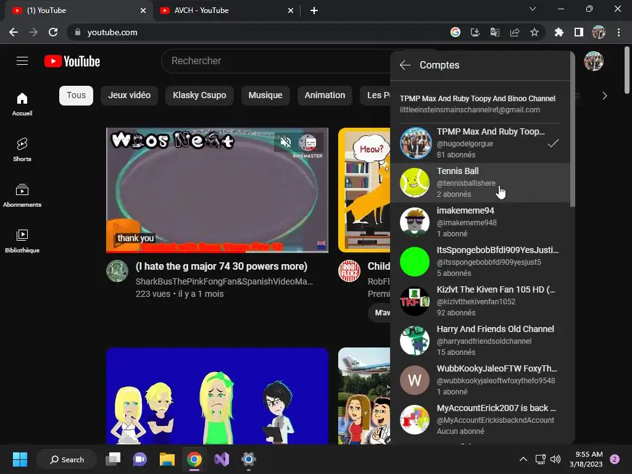Open volume control in system tray

click(555, 459)
